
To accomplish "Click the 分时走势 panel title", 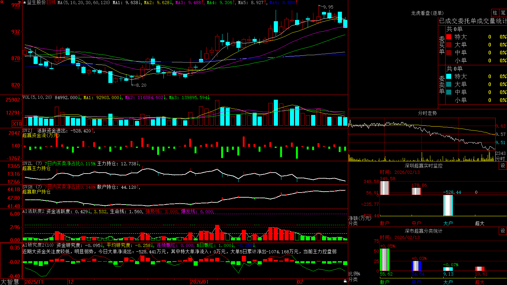I will [x=427, y=113].
